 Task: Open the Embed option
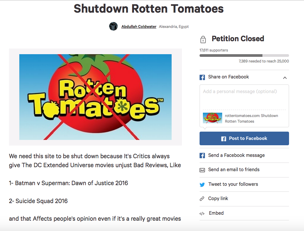[216, 213]
